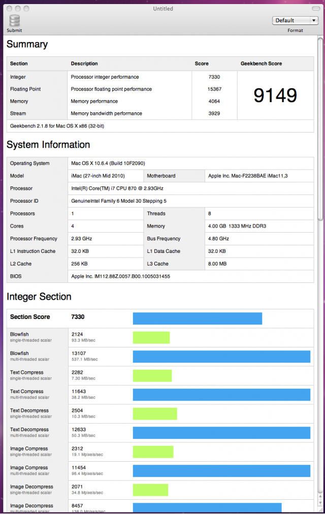Select the GenuineIntel Family 6 processor ID
Screen dimensions: 325x514
119,201
